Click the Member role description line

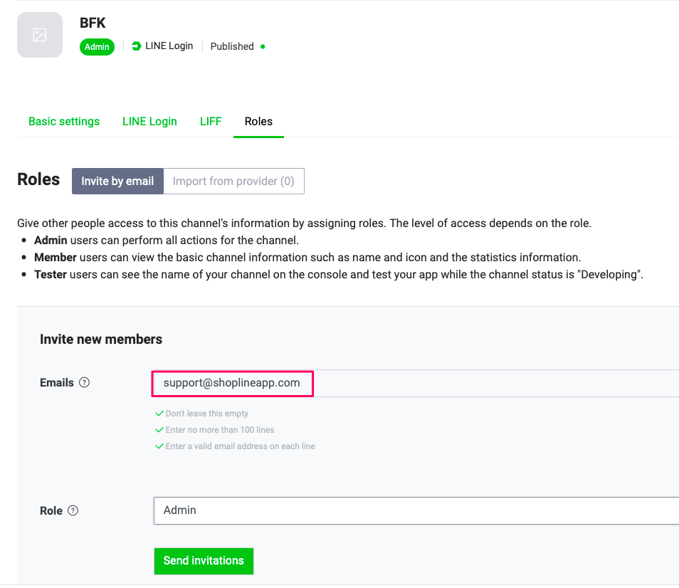coord(307,257)
